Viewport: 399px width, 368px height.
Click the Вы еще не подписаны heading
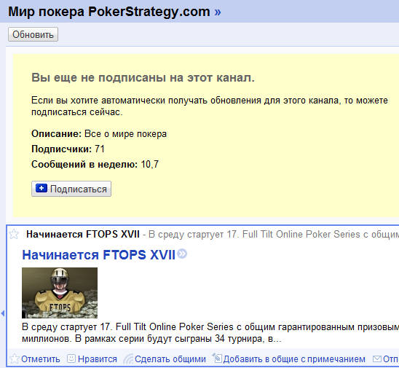click(x=143, y=78)
